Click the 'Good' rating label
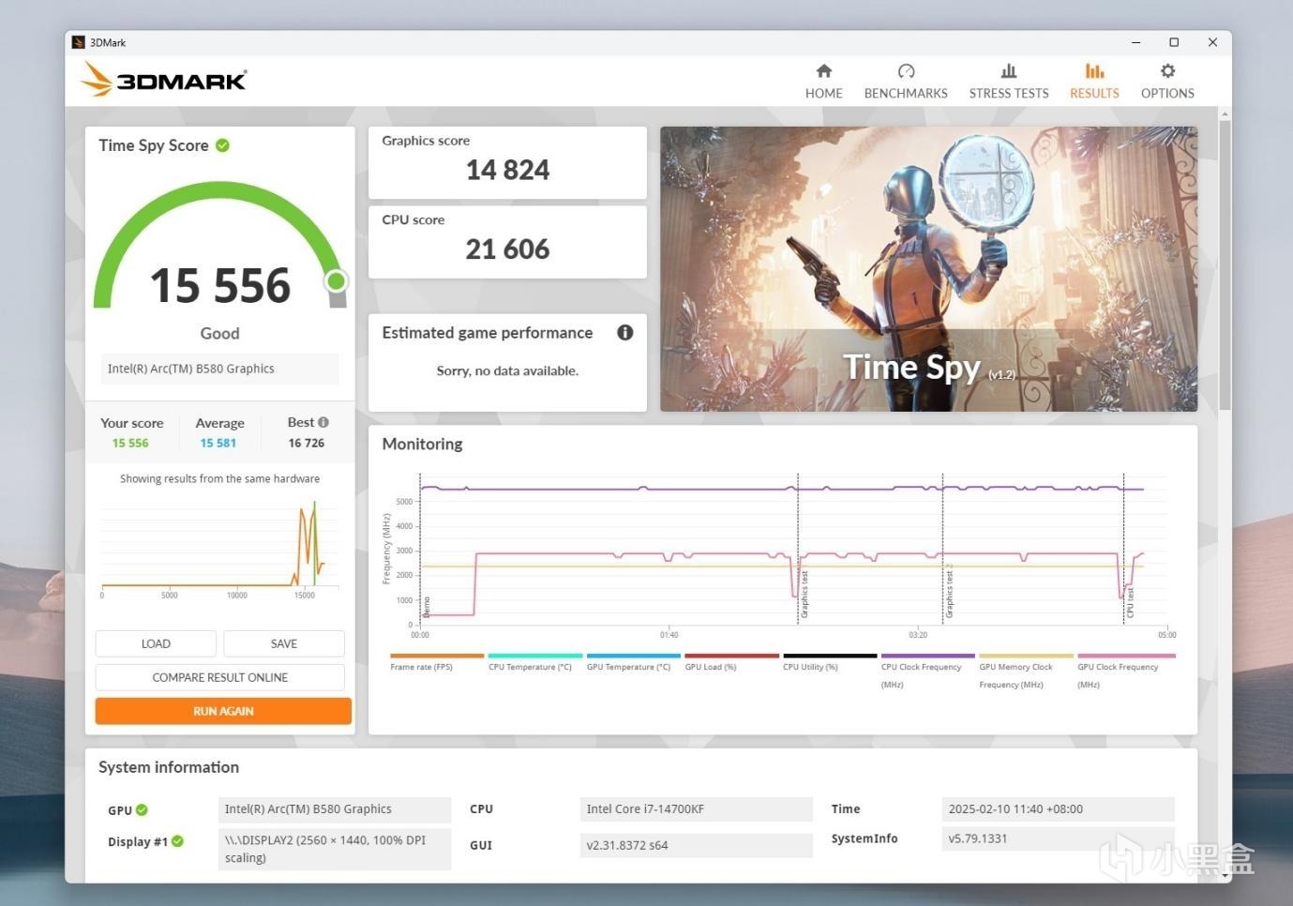1293x906 pixels. 219,333
